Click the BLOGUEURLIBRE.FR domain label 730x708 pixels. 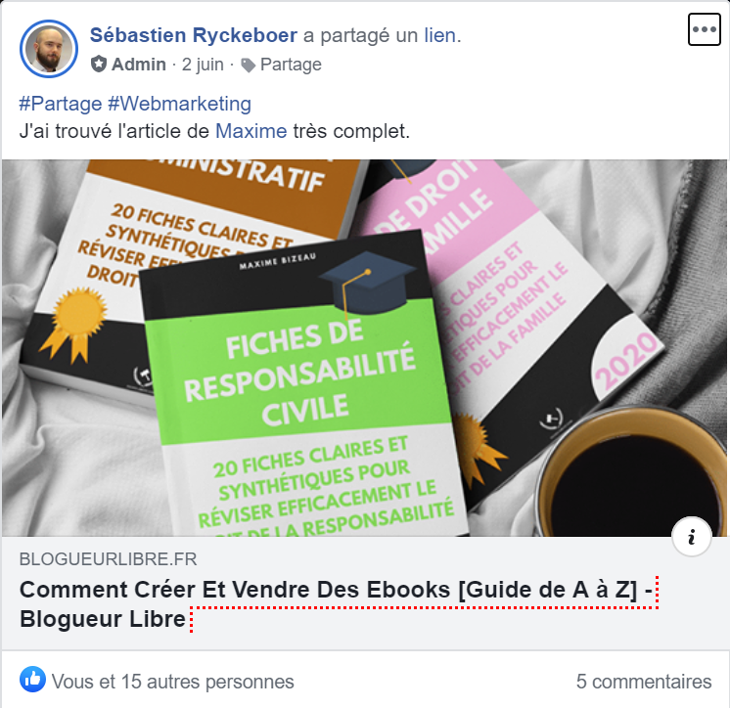click(108, 559)
